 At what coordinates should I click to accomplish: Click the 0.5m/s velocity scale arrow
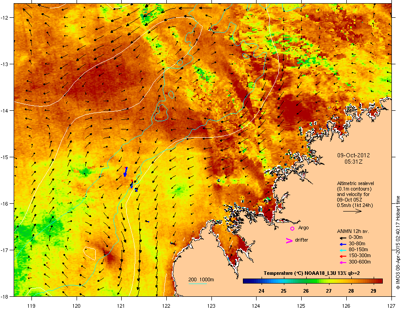click(352, 211)
